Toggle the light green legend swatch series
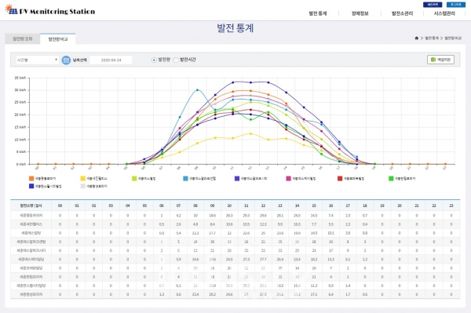 pos(134,179)
